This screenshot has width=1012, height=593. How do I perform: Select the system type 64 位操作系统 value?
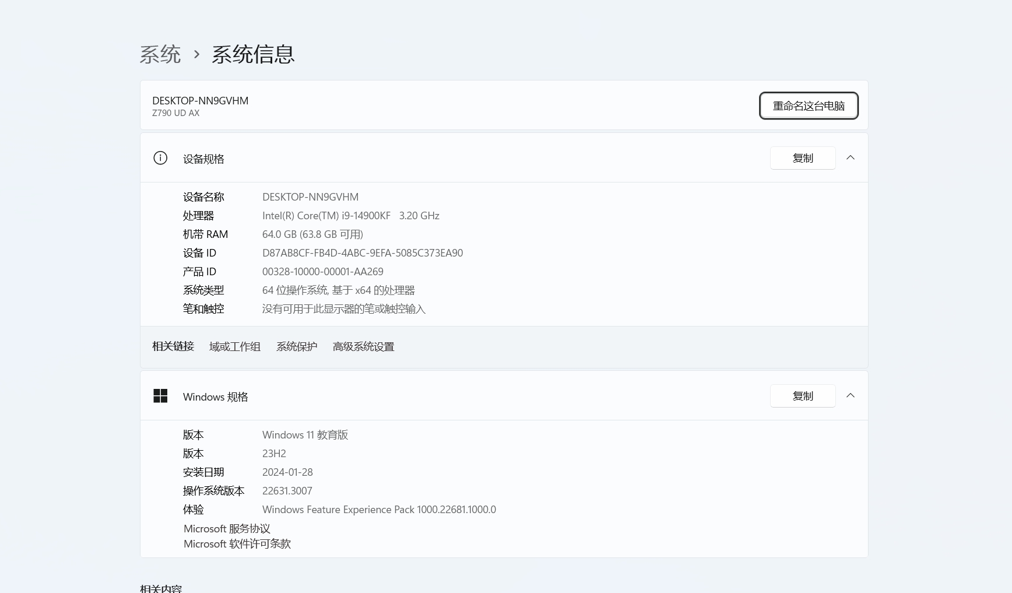(x=339, y=290)
